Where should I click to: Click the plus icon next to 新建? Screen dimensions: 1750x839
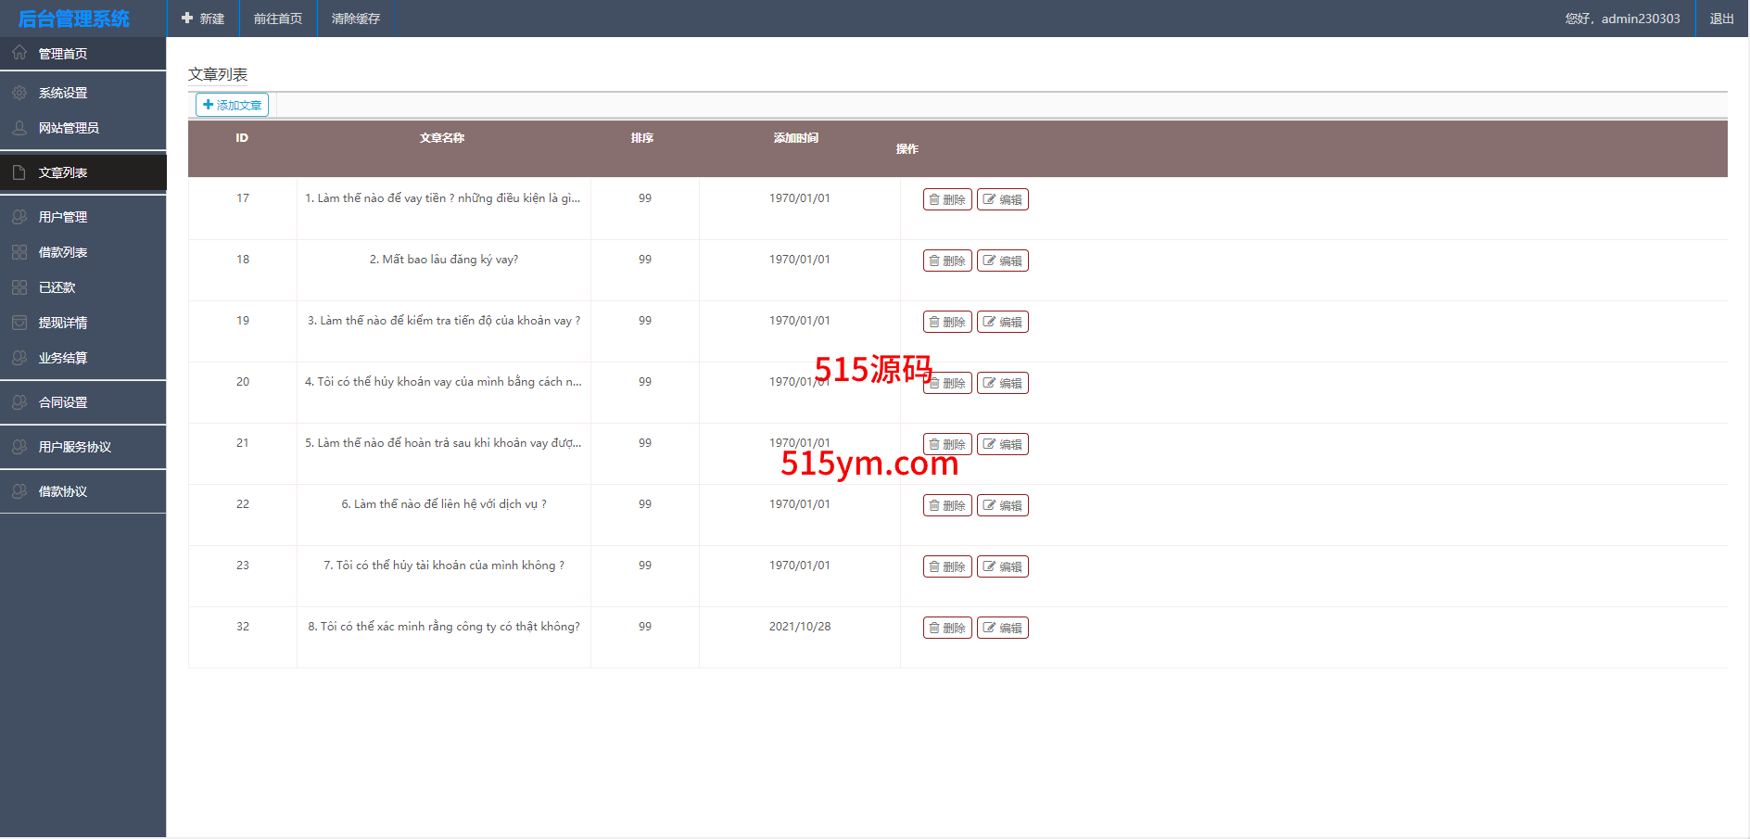click(187, 19)
